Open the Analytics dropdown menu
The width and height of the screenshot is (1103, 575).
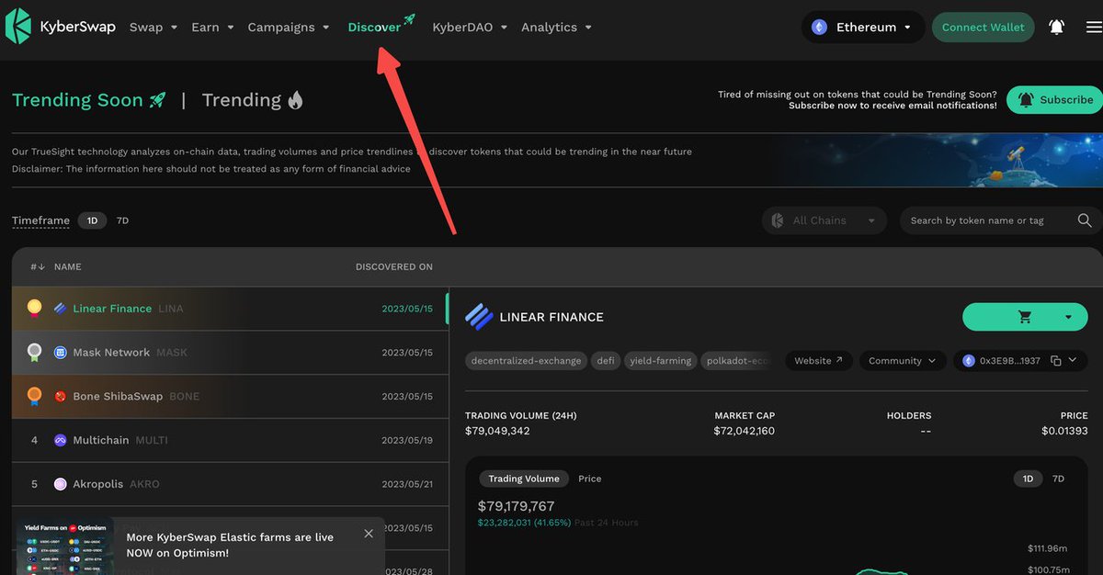pyautogui.click(x=556, y=28)
